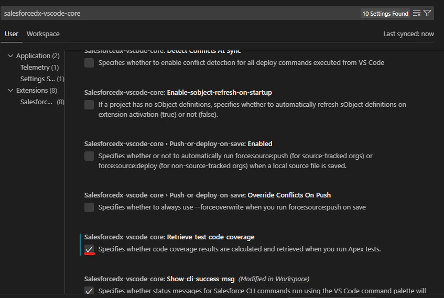Select Extensions (8) tree category

(x=37, y=90)
